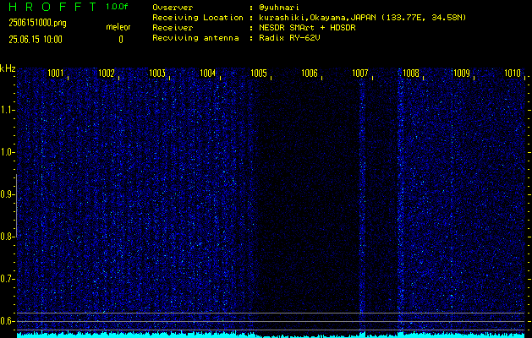This screenshot has width=532, height=338.
Task: Click the meteor label
Action: [x=118, y=27]
